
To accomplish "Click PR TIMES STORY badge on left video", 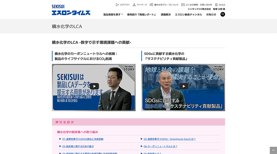I will click(x=129, y=68).
